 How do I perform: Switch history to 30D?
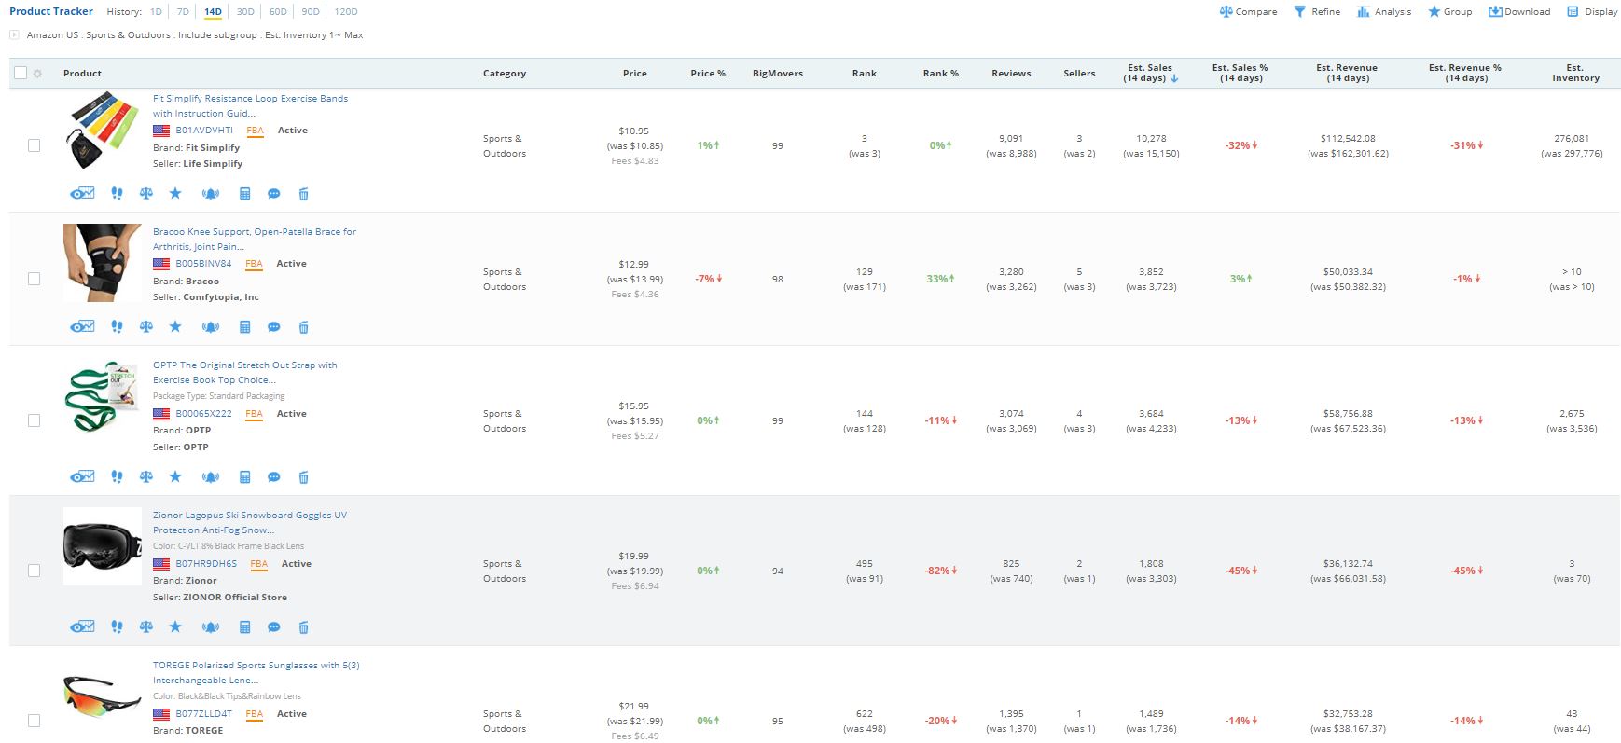[x=245, y=12]
